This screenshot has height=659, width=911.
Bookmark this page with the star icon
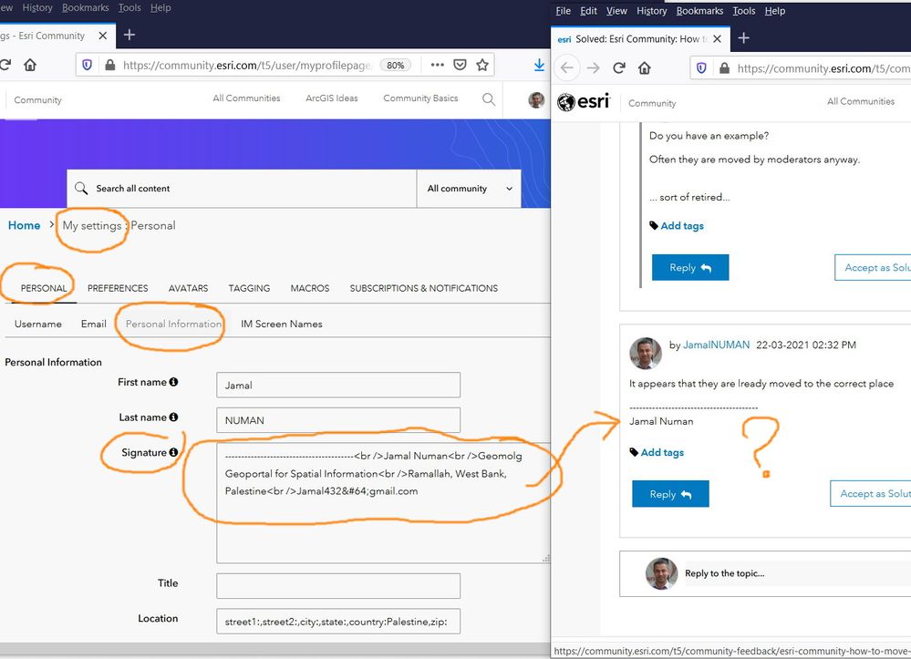click(x=482, y=65)
